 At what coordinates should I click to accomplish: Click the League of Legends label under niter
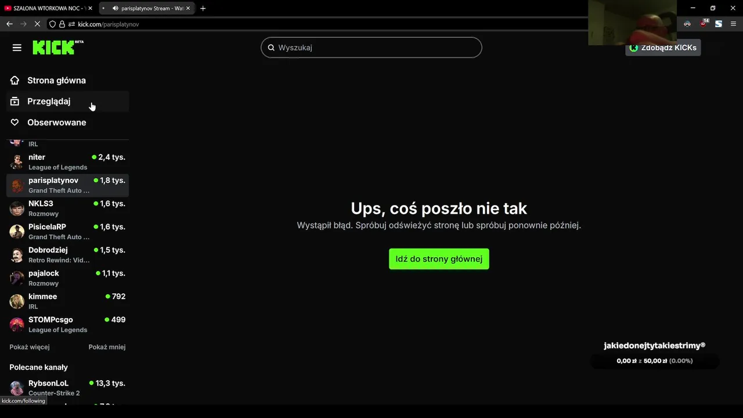(57, 167)
